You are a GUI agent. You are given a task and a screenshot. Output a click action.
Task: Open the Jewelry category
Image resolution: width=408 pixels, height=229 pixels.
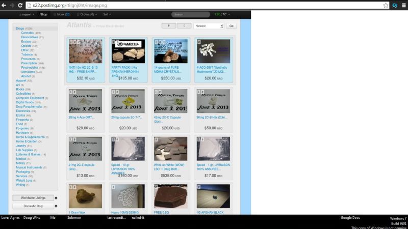point(21,146)
